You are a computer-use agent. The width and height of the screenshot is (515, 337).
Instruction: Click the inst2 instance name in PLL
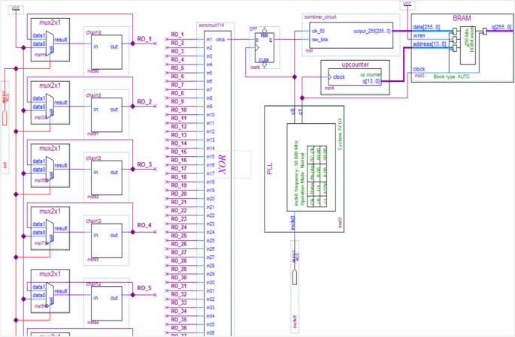pos(340,223)
